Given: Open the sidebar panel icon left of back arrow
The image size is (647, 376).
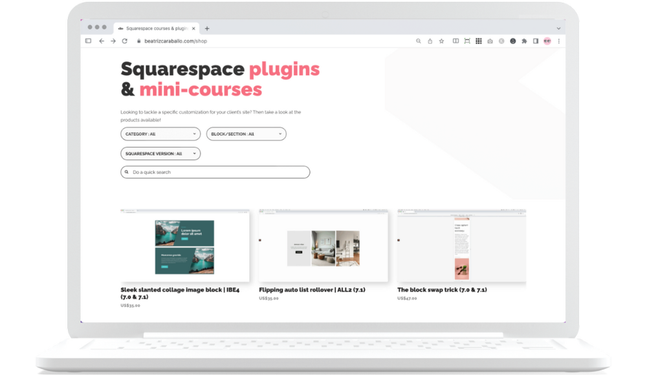Looking at the screenshot, I should click(88, 41).
